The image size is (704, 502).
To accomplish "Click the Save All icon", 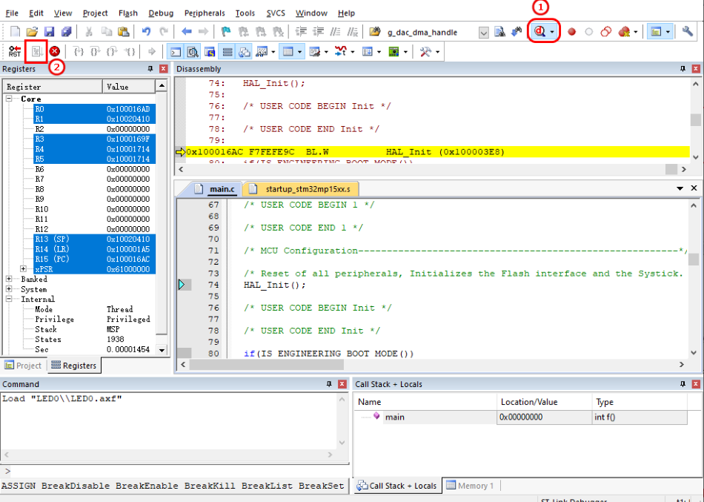I will pyautogui.click(x=67, y=32).
